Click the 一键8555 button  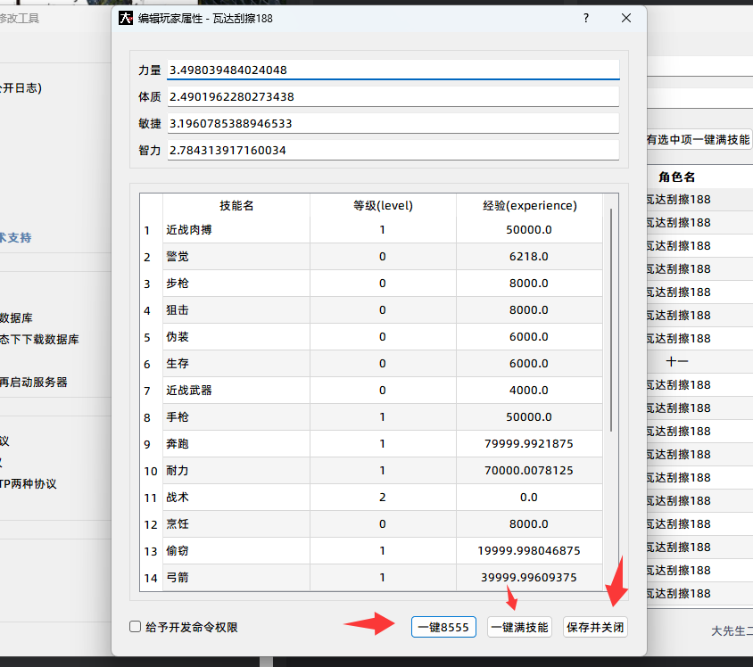tap(443, 627)
